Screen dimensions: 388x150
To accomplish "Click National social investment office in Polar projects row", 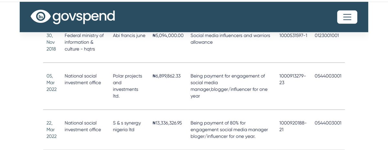I will point(83,79).
